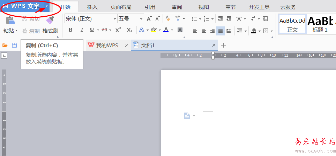The image size is (336, 156).
Task: Click the borders icon
Action: pyautogui.click(x=266, y=31)
